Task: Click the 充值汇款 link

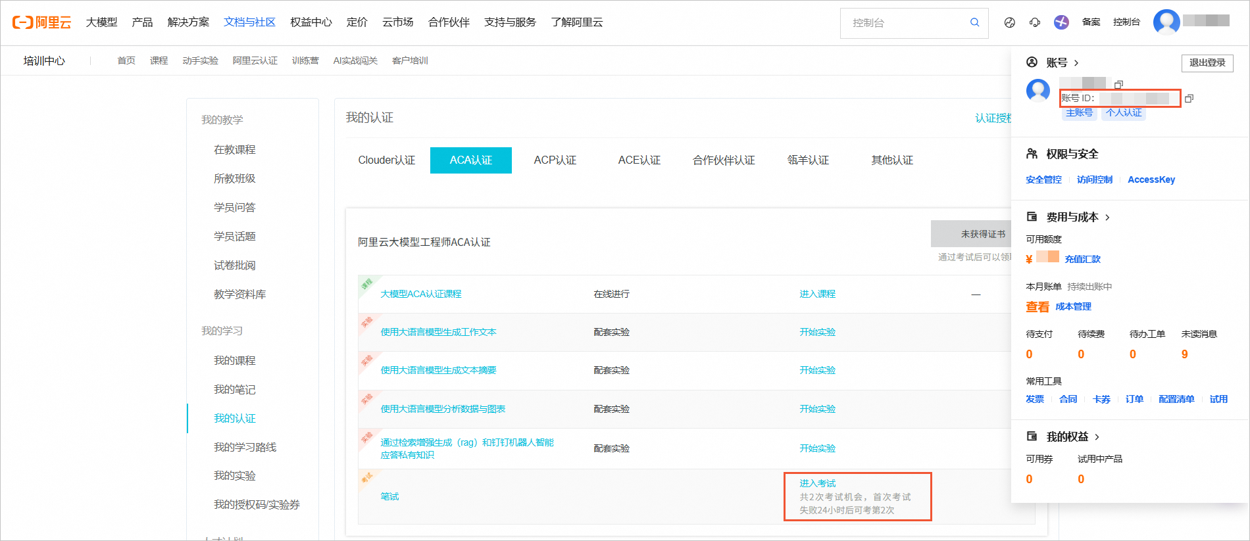Action: [x=1083, y=259]
